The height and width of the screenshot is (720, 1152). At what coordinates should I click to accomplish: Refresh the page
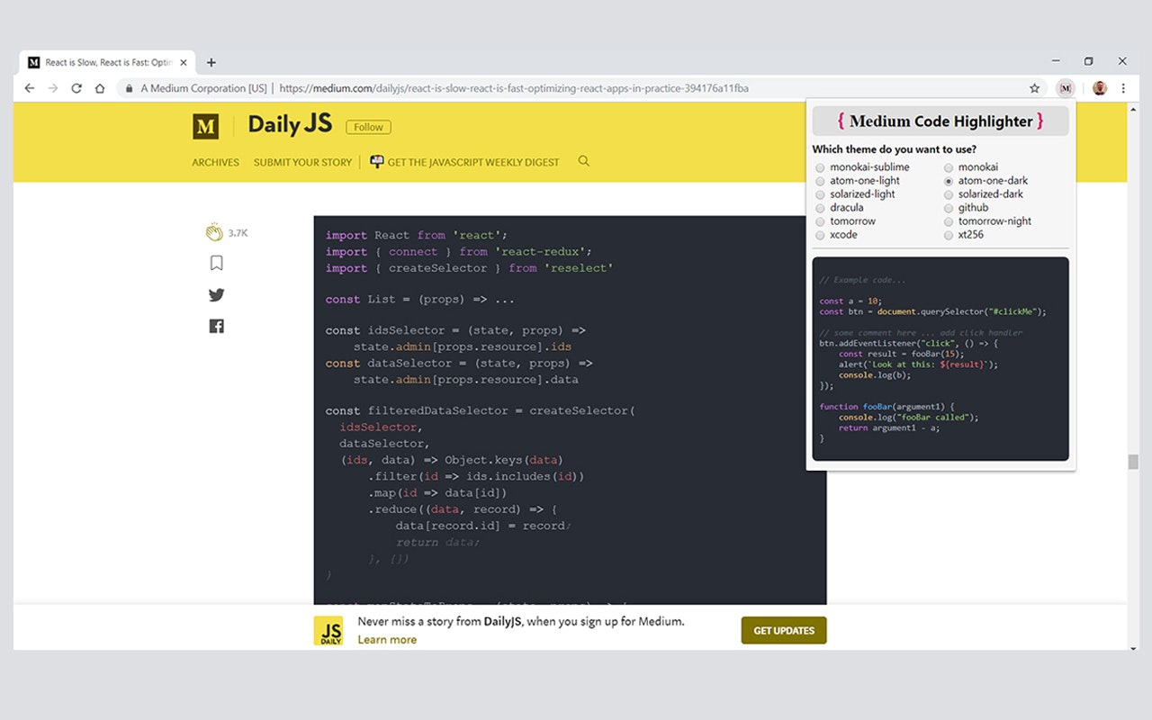[x=76, y=87]
